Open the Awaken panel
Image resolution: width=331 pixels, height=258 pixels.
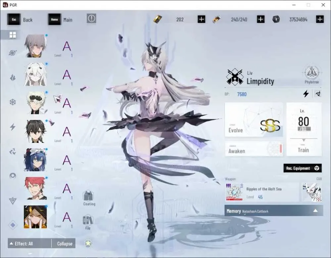tap(254, 149)
